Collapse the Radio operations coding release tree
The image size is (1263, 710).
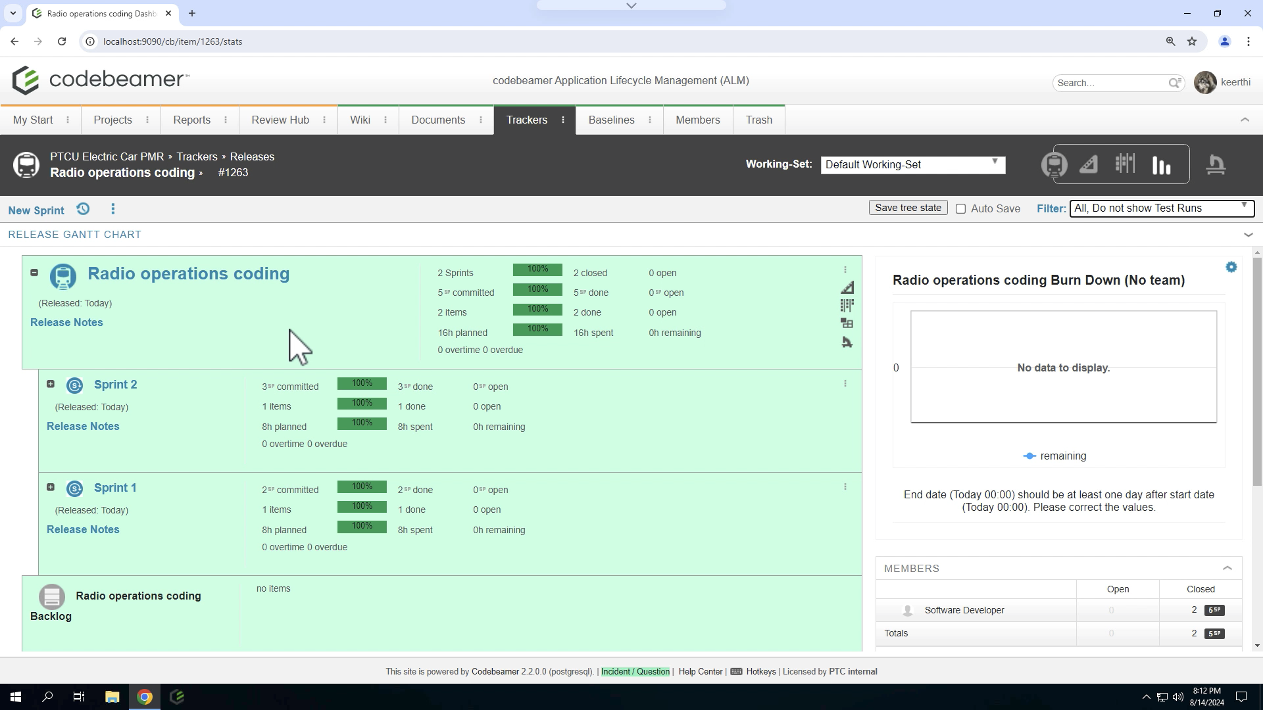pos(34,272)
